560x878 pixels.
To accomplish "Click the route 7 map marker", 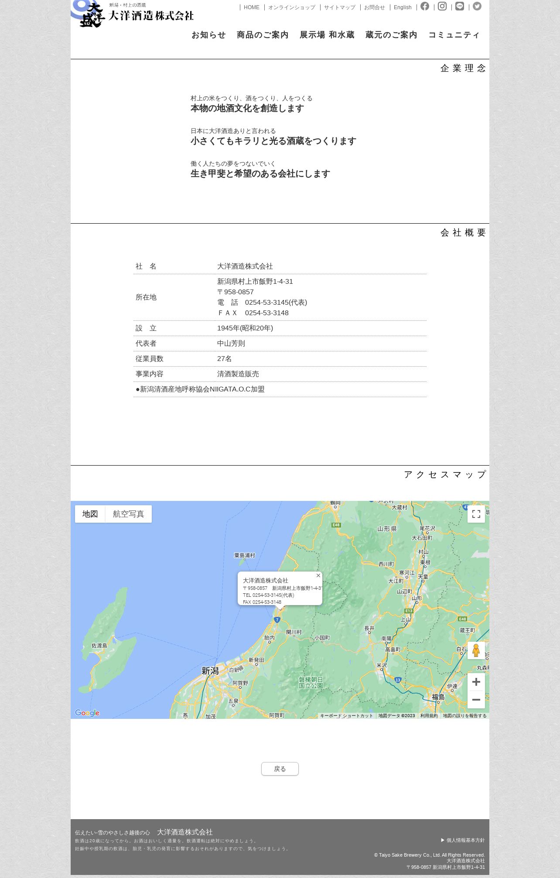I will (277, 619).
